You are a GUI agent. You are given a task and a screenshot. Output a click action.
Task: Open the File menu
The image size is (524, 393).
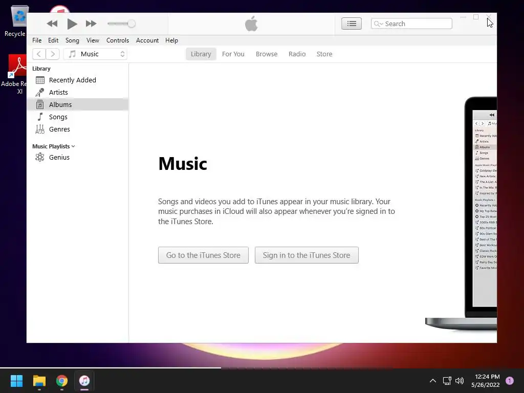click(37, 40)
